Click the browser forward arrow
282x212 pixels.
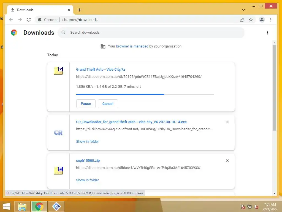(20, 20)
